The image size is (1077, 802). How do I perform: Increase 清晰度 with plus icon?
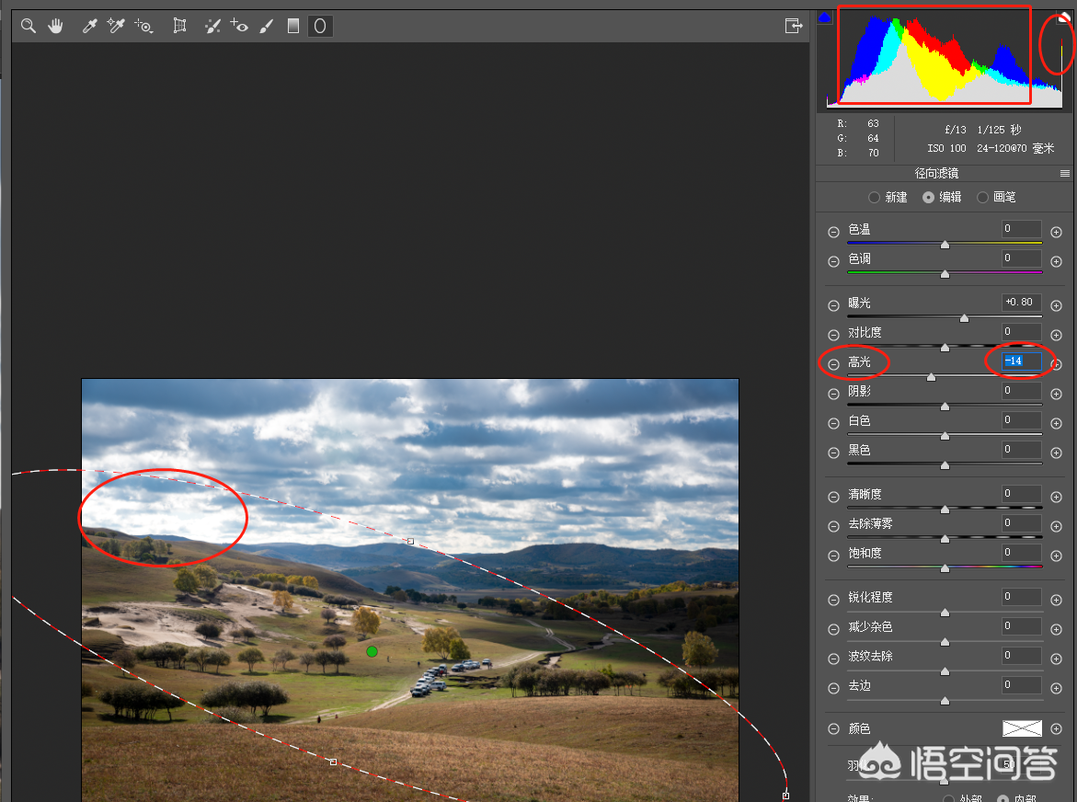1057,498
